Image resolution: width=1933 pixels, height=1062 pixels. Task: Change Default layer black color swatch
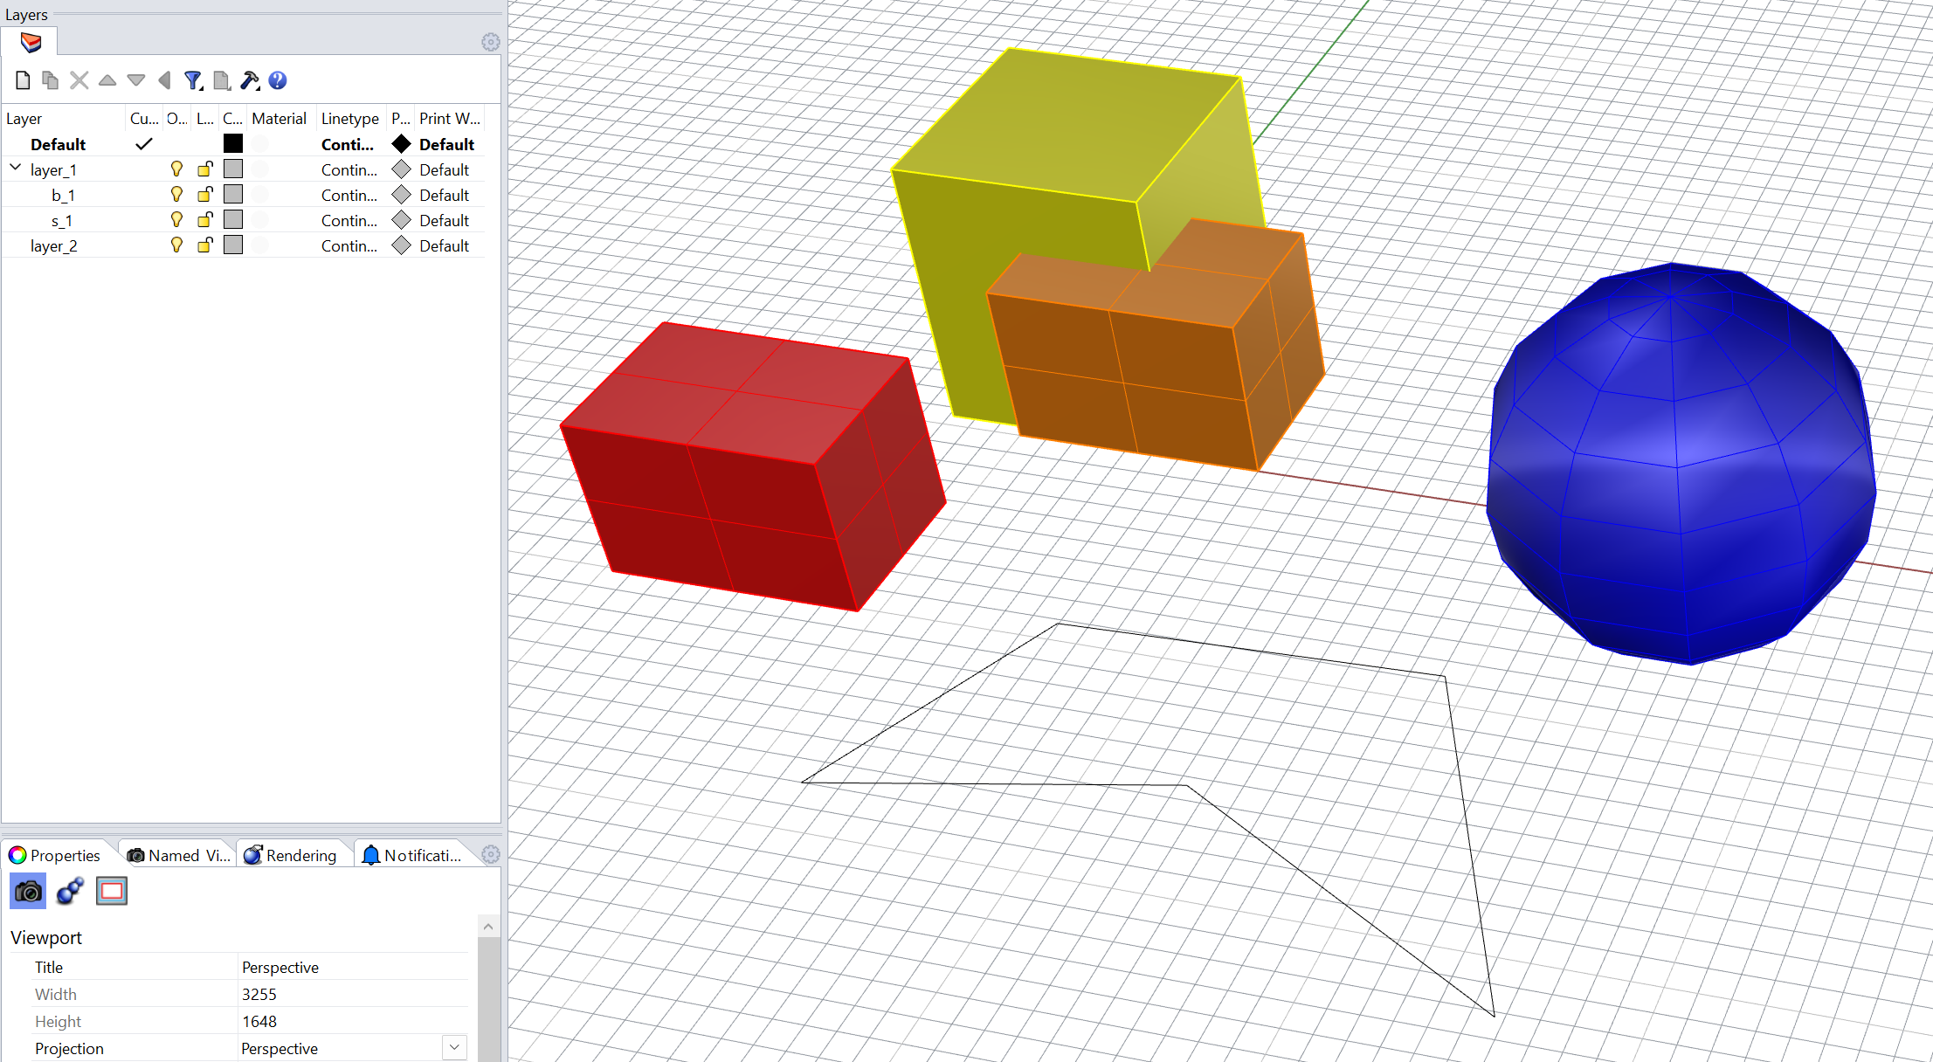click(233, 143)
